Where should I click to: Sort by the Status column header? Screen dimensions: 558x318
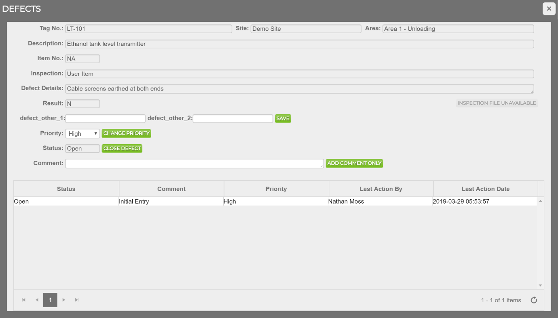coord(66,189)
